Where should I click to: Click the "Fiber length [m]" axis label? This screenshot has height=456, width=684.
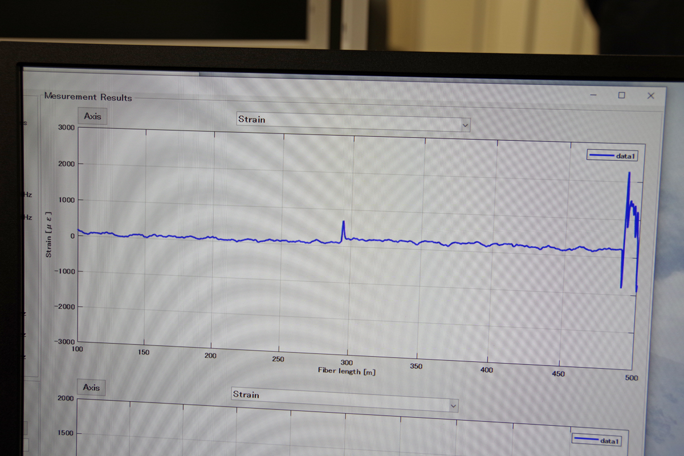(x=347, y=371)
